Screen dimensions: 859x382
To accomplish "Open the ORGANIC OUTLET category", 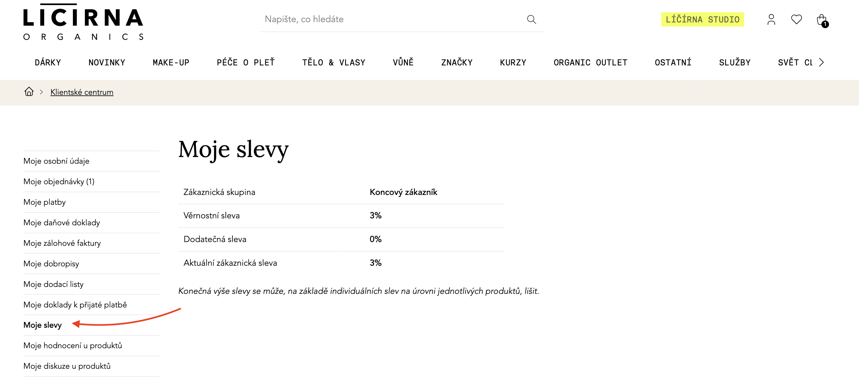I will [590, 62].
